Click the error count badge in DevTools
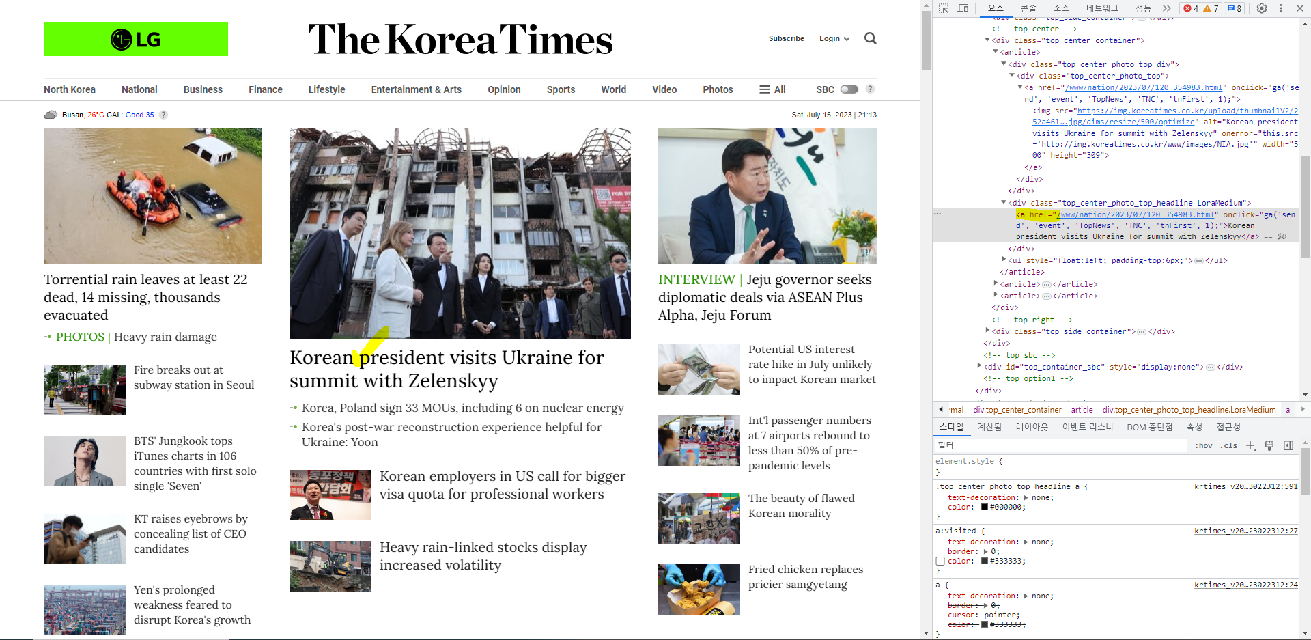The height and width of the screenshot is (640, 1311). pyautogui.click(x=1191, y=8)
